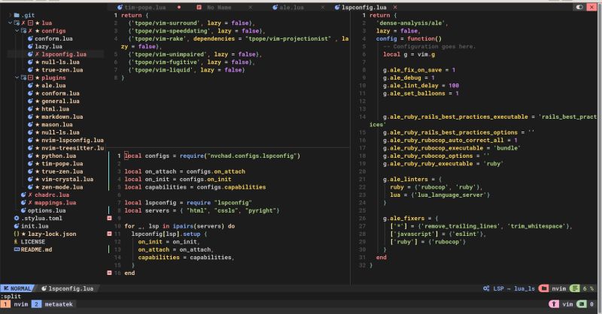The image size is (602, 314).
Task: Open vim-crystal.lua in file tree
Action: click(67, 179)
